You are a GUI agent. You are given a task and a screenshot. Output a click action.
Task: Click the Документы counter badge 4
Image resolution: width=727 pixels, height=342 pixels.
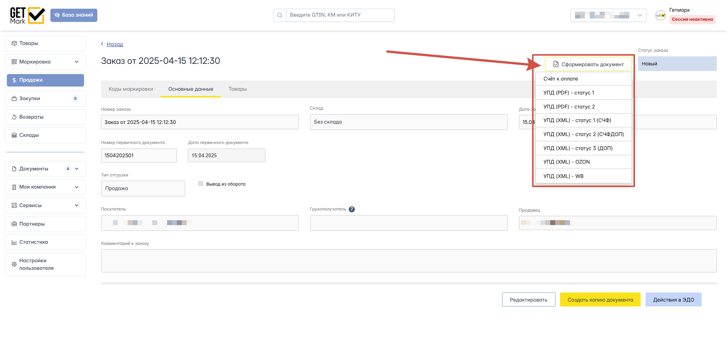coord(68,169)
